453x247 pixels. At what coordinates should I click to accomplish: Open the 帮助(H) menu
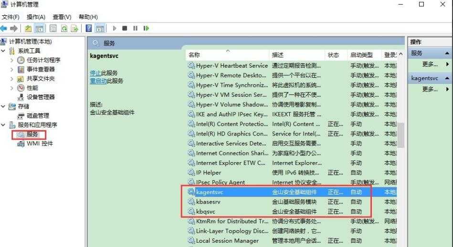pyautogui.click(x=88, y=17)
